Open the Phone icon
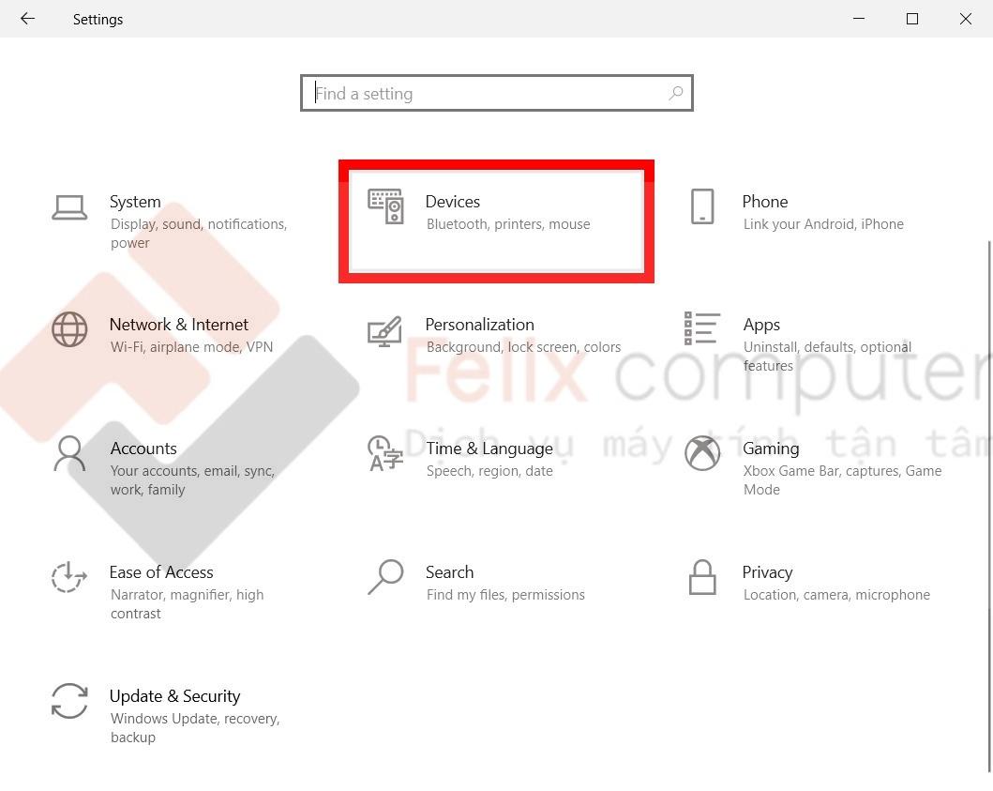Screen dimensions: 993x791 [x=702, y=206]
